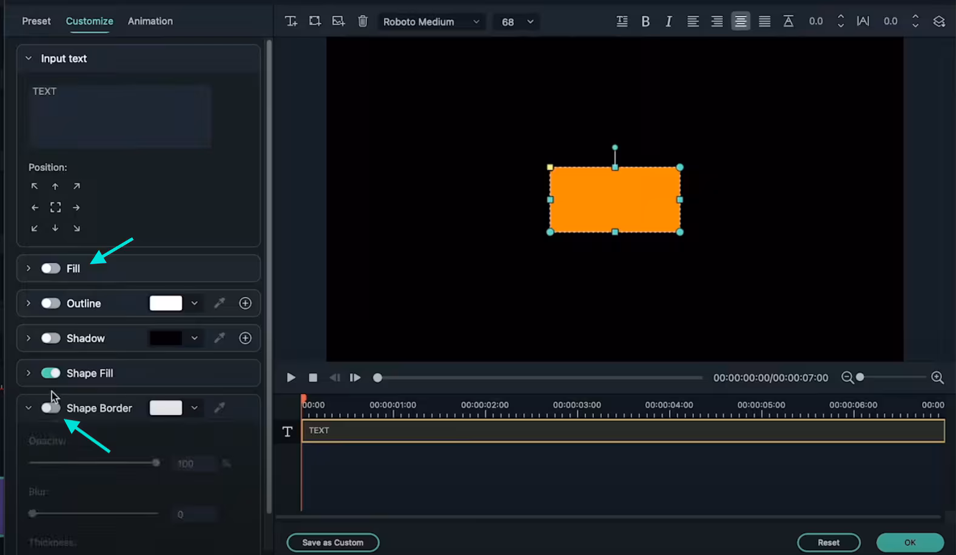Switch to the Preset tab
Image resolution: width=956 pixels, height=555 pixels.
(36, 21)
